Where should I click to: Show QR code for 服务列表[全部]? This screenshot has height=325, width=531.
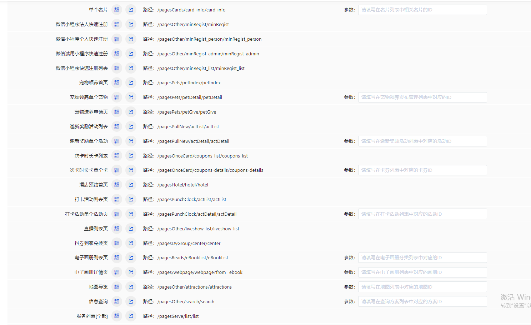(117, 316)
